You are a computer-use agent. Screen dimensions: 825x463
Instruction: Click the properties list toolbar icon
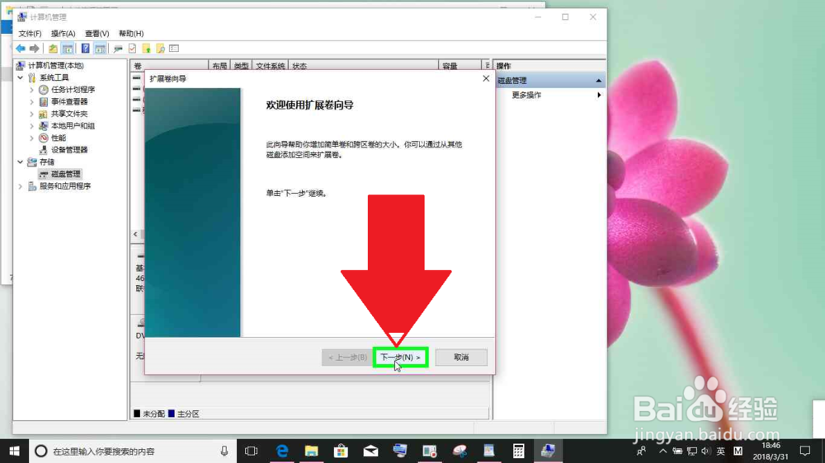174,49
